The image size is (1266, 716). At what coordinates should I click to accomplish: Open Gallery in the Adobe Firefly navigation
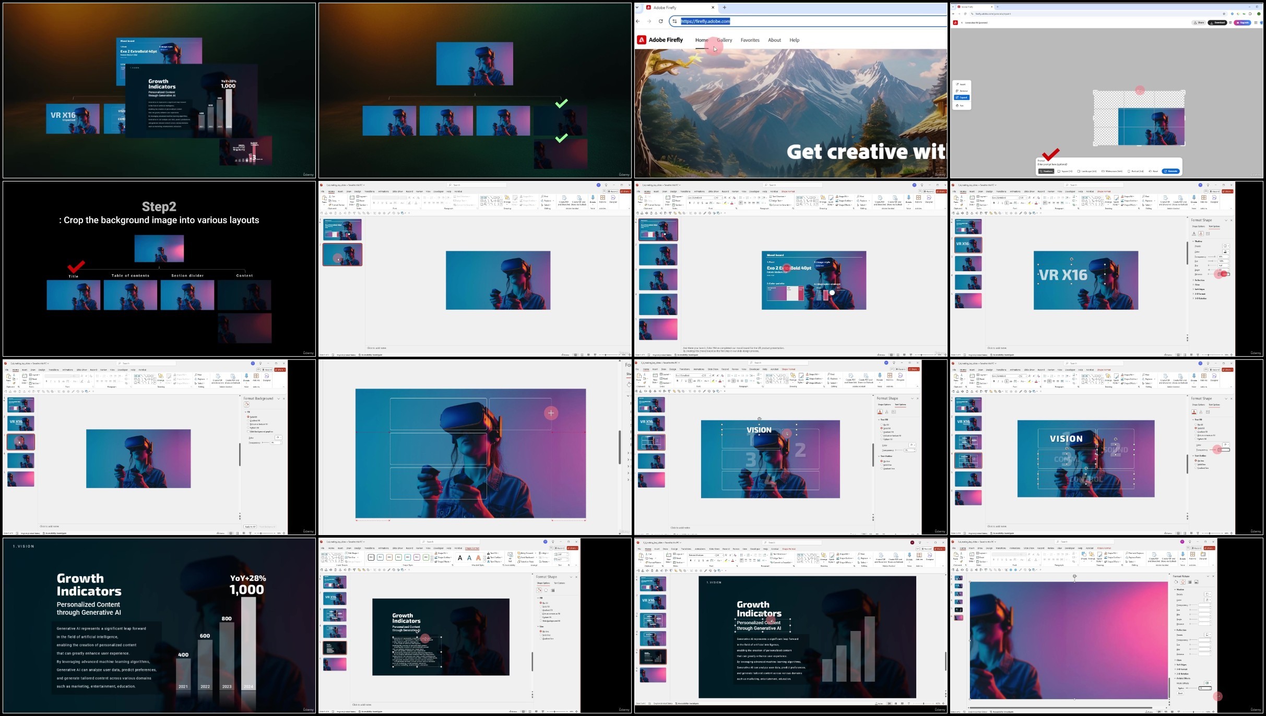coord(725,40)
